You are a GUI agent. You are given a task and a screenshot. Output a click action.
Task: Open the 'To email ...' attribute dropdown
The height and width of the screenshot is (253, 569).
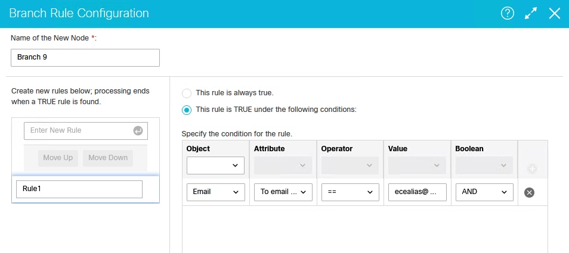[x=283, y=192]
